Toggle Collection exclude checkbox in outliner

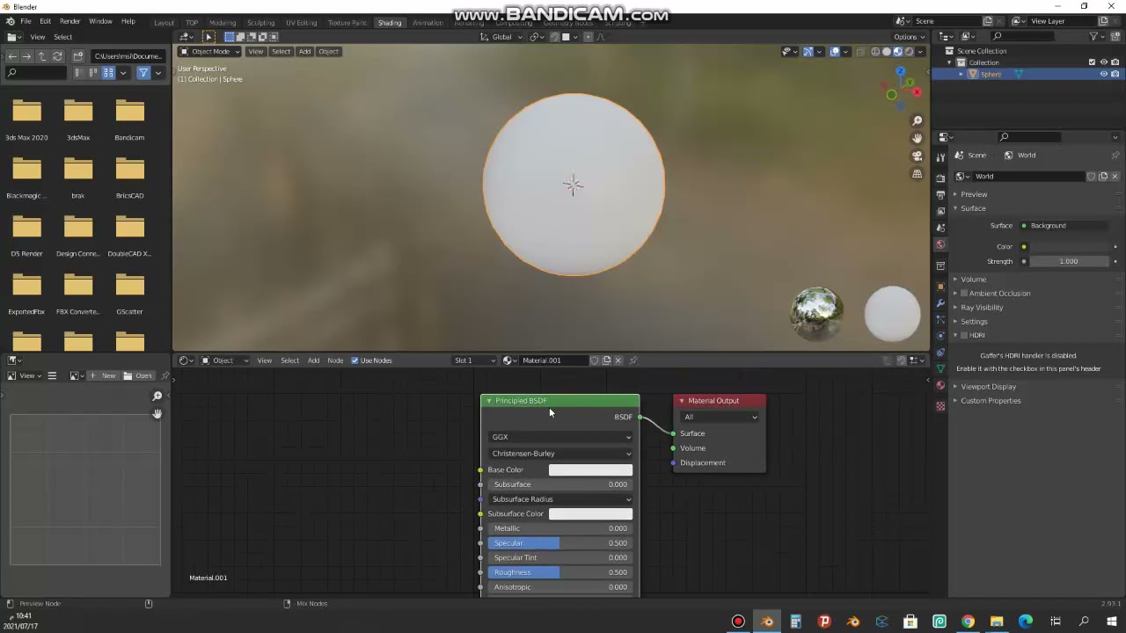(1093, 62)
